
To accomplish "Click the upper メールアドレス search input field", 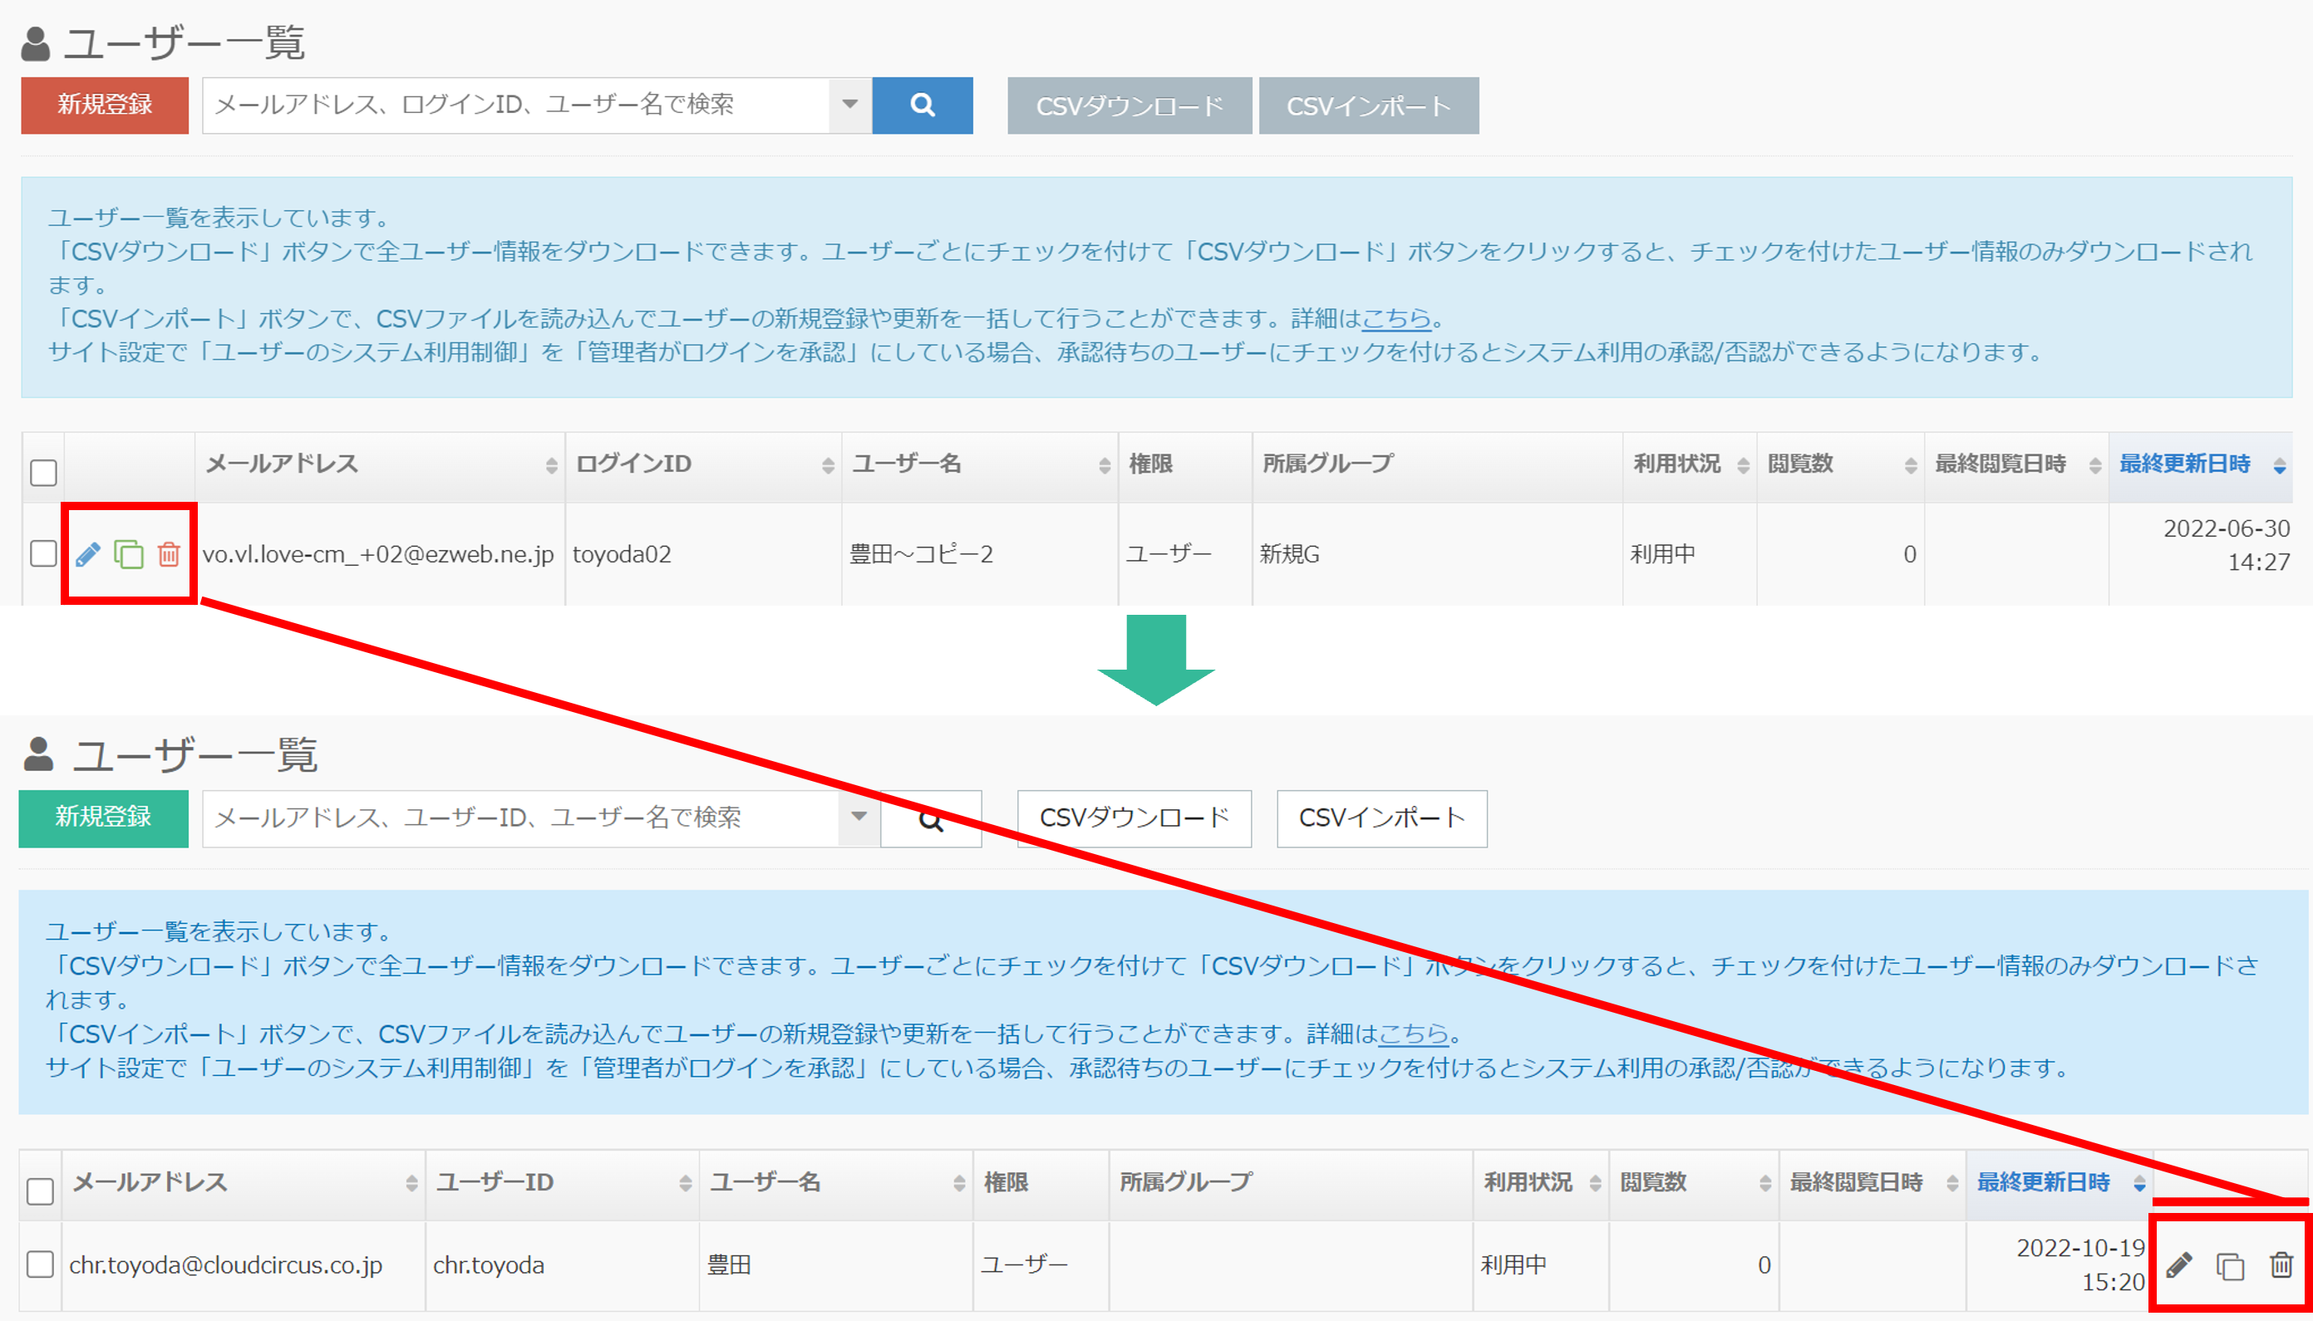I will [x=517, y=106].
